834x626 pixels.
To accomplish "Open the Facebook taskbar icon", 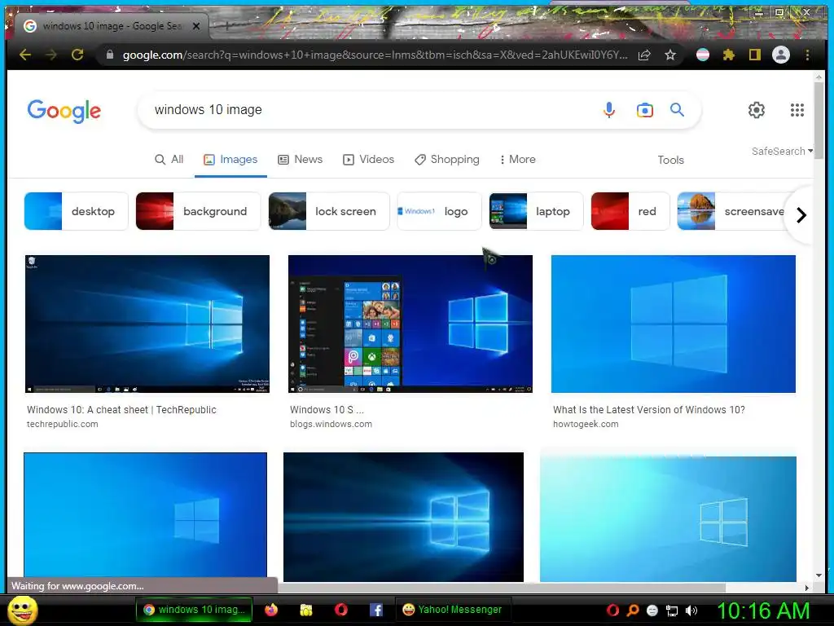I will tap(376, 610).
